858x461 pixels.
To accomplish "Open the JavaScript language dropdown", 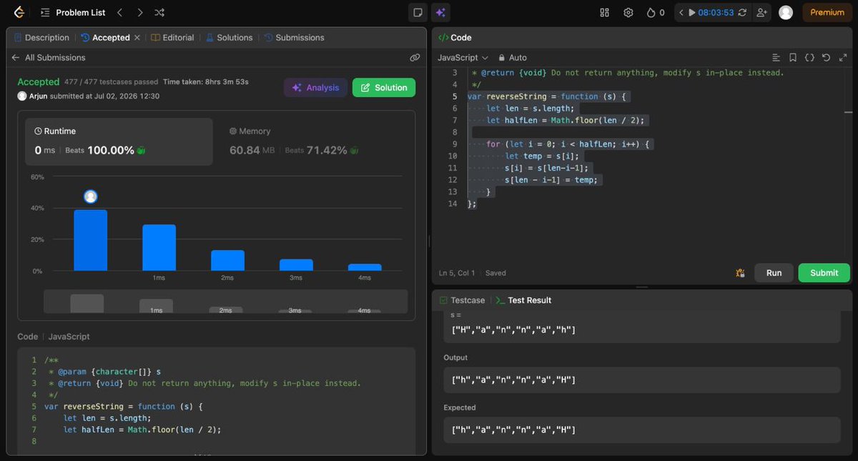I will [463, 57].
